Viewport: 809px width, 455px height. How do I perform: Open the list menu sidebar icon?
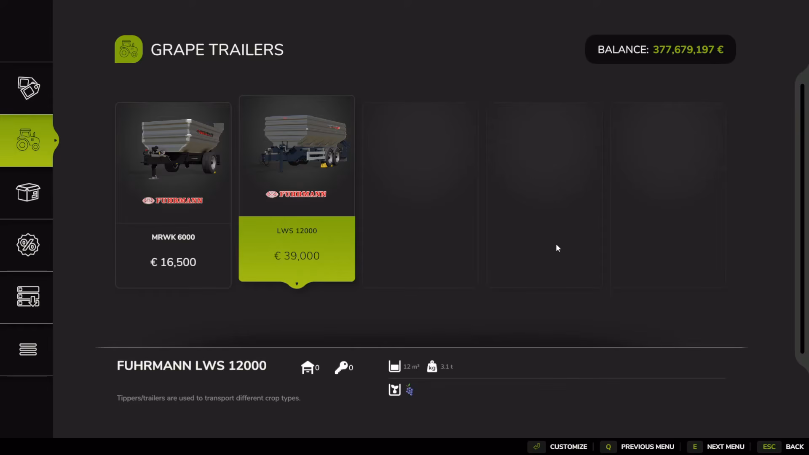pos(28,349)
